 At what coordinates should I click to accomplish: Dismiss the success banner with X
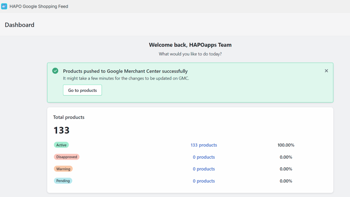click(326, 71)
